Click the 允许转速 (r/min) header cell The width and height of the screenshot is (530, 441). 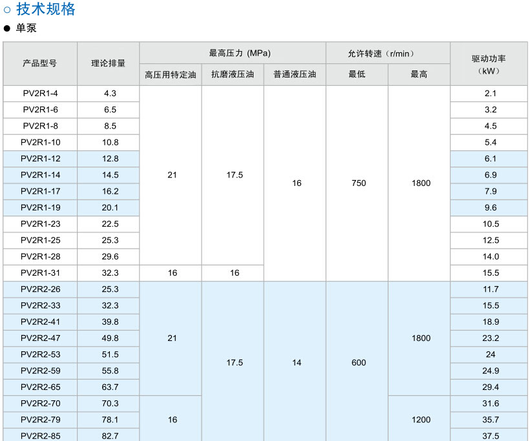pos(387,53)
